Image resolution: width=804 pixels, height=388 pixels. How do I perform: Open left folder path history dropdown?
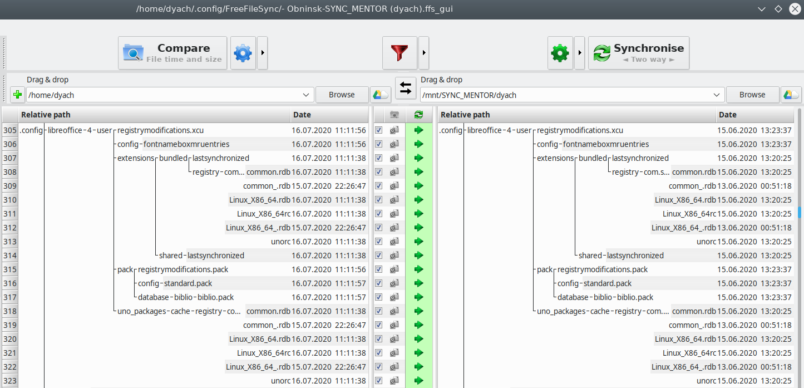[x=306, y=95]
